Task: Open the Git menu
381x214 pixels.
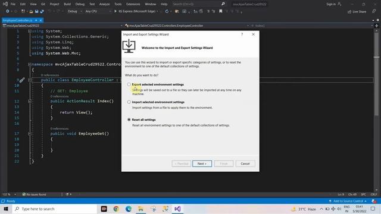Action: click(x=43, y=4)
